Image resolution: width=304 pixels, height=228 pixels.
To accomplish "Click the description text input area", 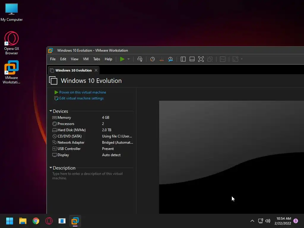I will (93, 176).
